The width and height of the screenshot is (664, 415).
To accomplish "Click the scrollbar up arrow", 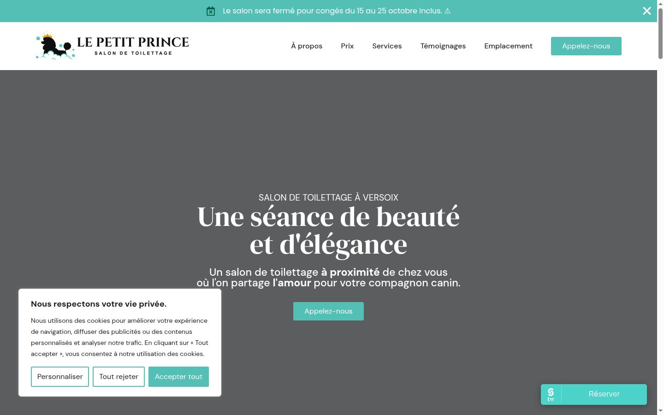I will click(x=660, y=4).
